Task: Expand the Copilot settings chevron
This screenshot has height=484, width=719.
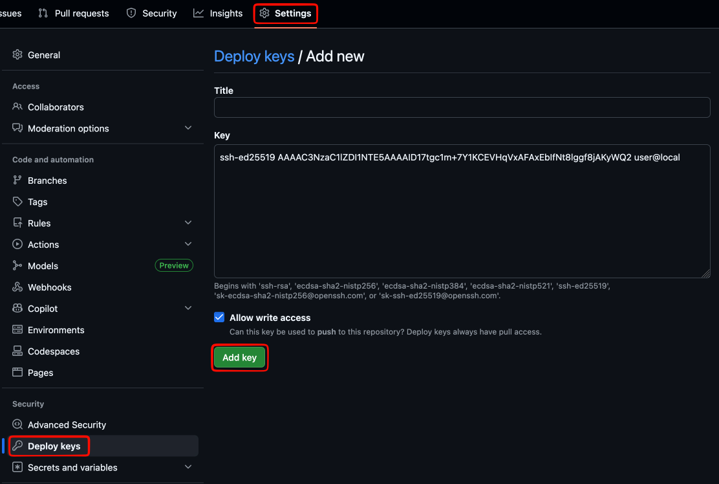Action: click(188, 309)
